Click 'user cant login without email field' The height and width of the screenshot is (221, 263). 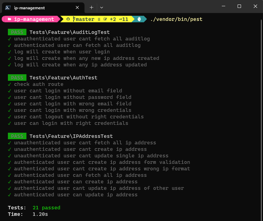click(68, 91)
